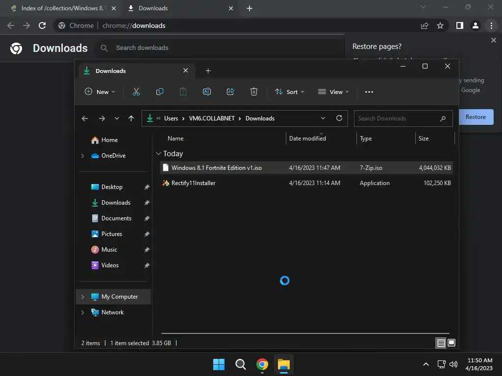The width and height of the screenshot is (502, 376).
Task: Switch to large thumbnails view icon in status bar
Action: (x=452, y=343)
